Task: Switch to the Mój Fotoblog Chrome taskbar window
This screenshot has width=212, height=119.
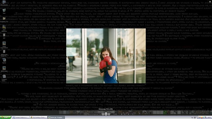Action: 38,117
